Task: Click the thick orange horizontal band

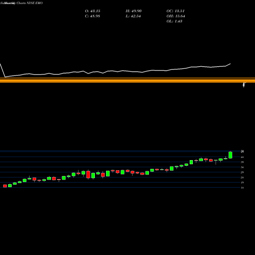Action: [127, 80]
